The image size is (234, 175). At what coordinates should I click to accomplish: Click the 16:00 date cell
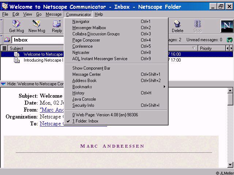click(x=175, y=54)
